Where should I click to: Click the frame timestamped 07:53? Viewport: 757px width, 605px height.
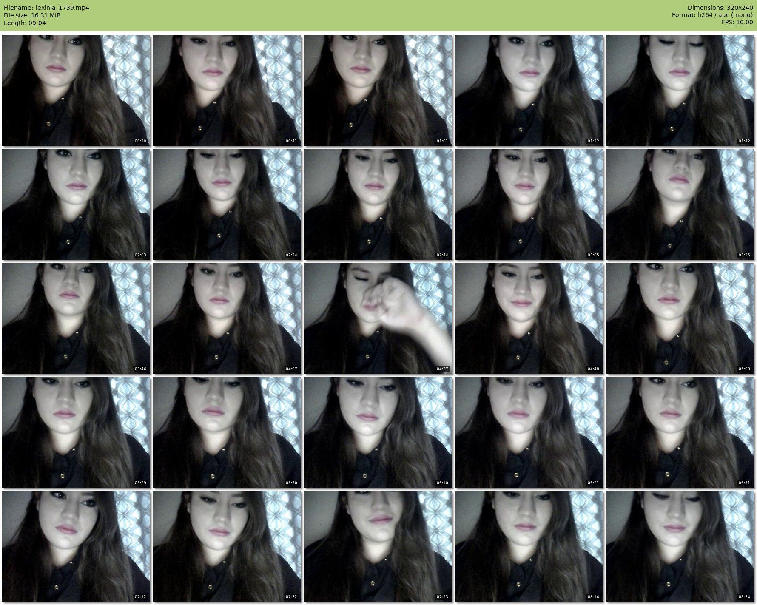click(x=378, y=546)
